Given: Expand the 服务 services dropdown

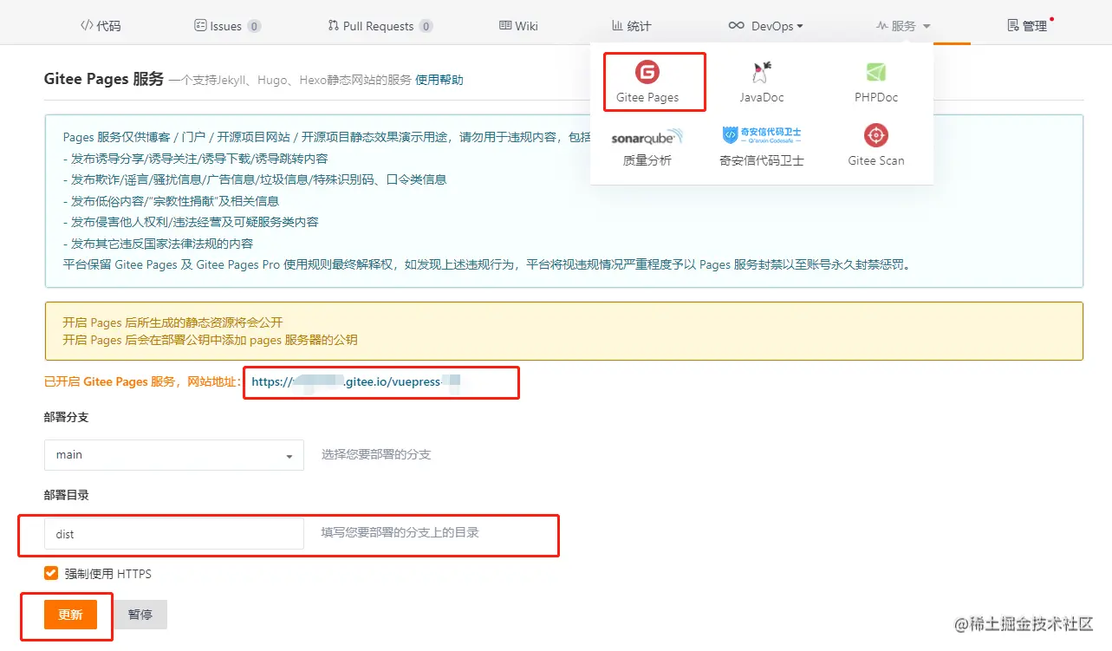Looking at the screenshot, I should 903,26.
